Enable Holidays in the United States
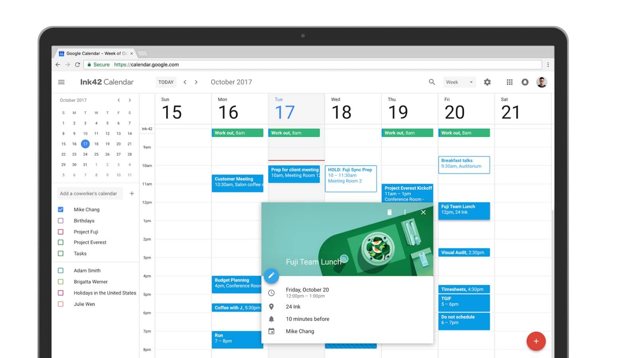The width and height of the screenshot is (637, 358). pos(61,293)
